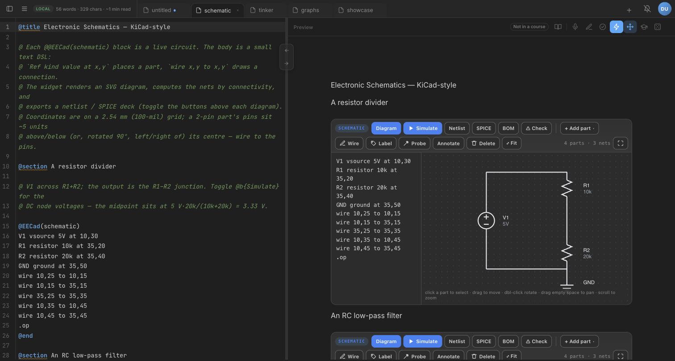The image size is (675, 361).
Task: Click Fit in resistor divider widget
Action: click(x=512, y=143)
